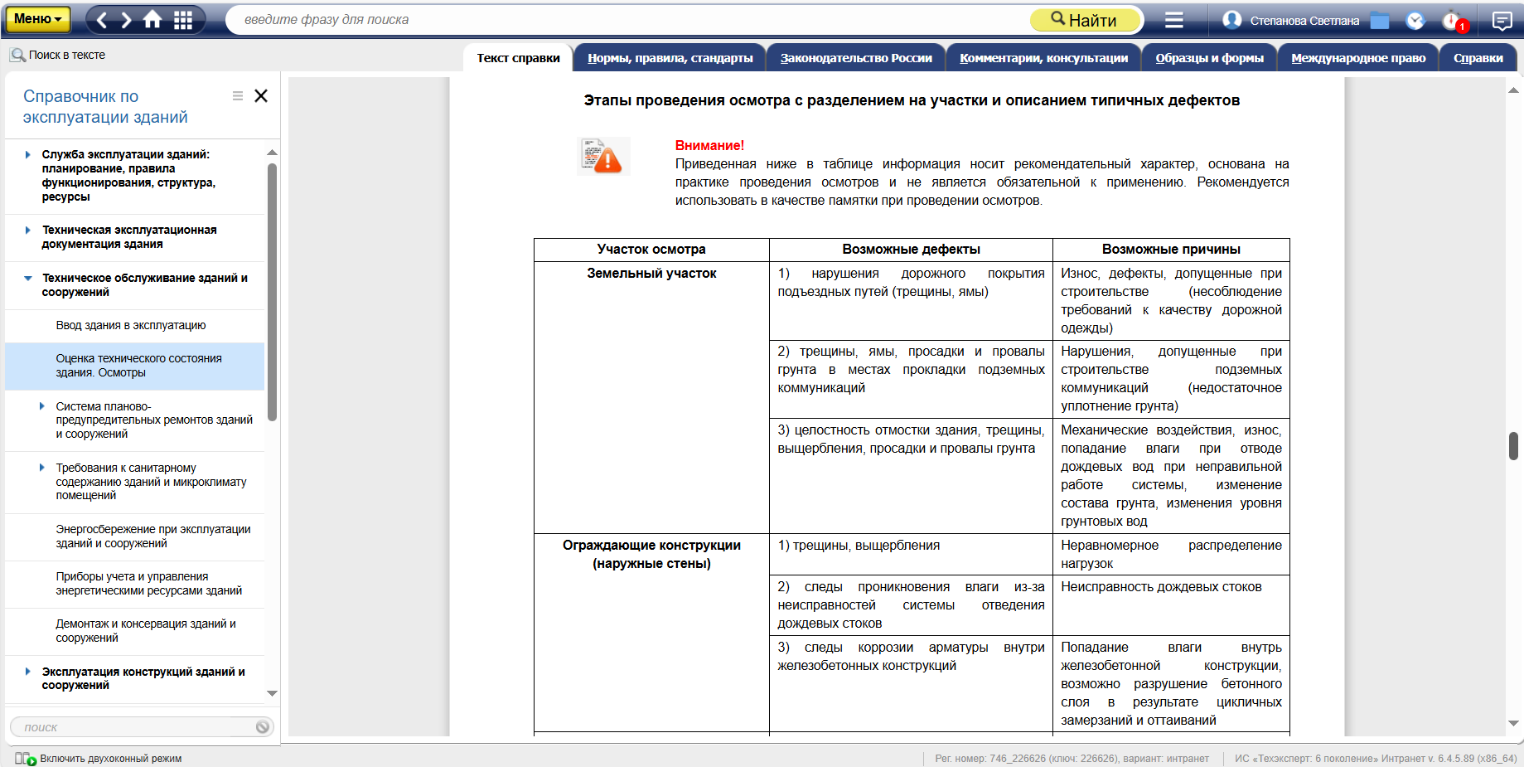Open Комментарии, консультации tab

(x=1044, y=58)
